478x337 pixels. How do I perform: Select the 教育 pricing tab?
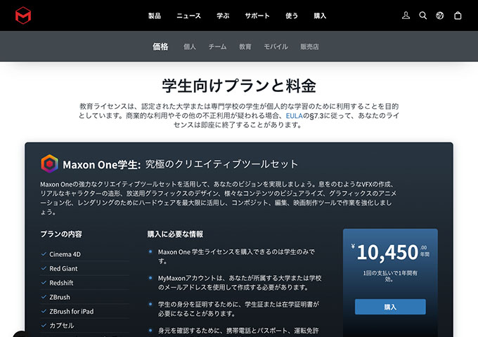click(245, 47)
